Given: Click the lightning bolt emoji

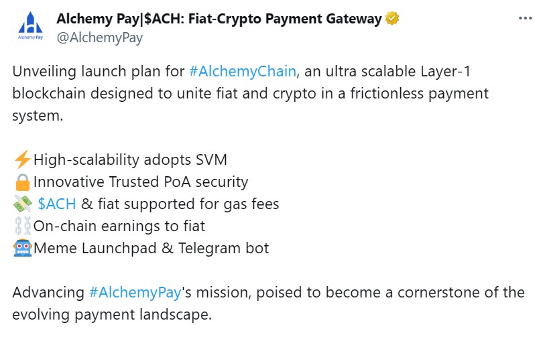Looking at the screenshot, I should [23, 159].
